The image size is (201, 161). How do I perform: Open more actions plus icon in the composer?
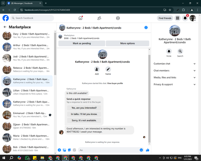tap(59, 150)
